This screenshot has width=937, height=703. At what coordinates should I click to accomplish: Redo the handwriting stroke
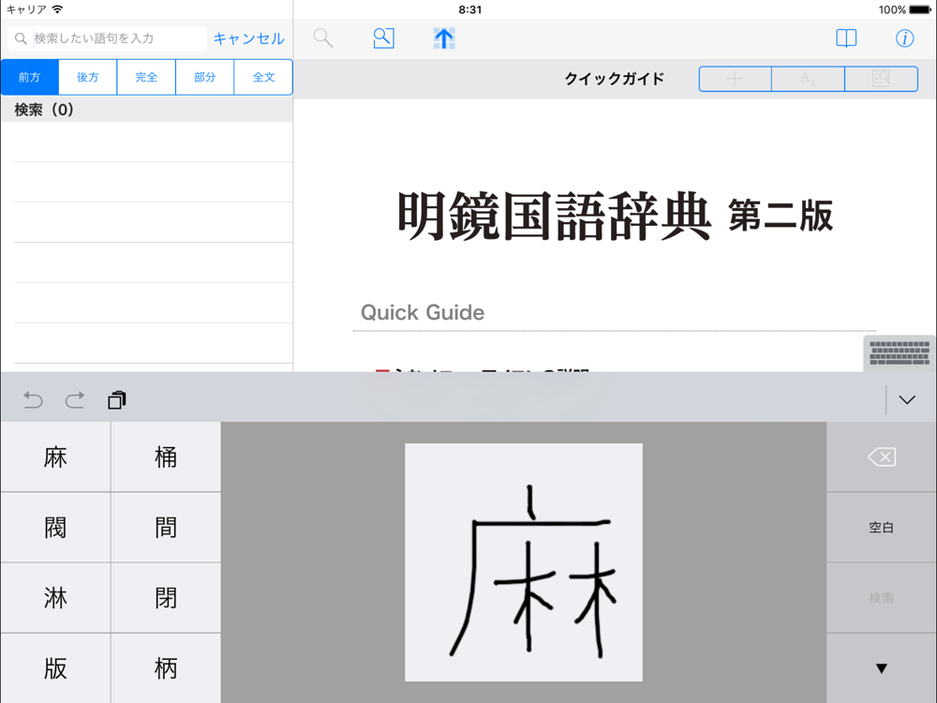(x=75, y=400)
